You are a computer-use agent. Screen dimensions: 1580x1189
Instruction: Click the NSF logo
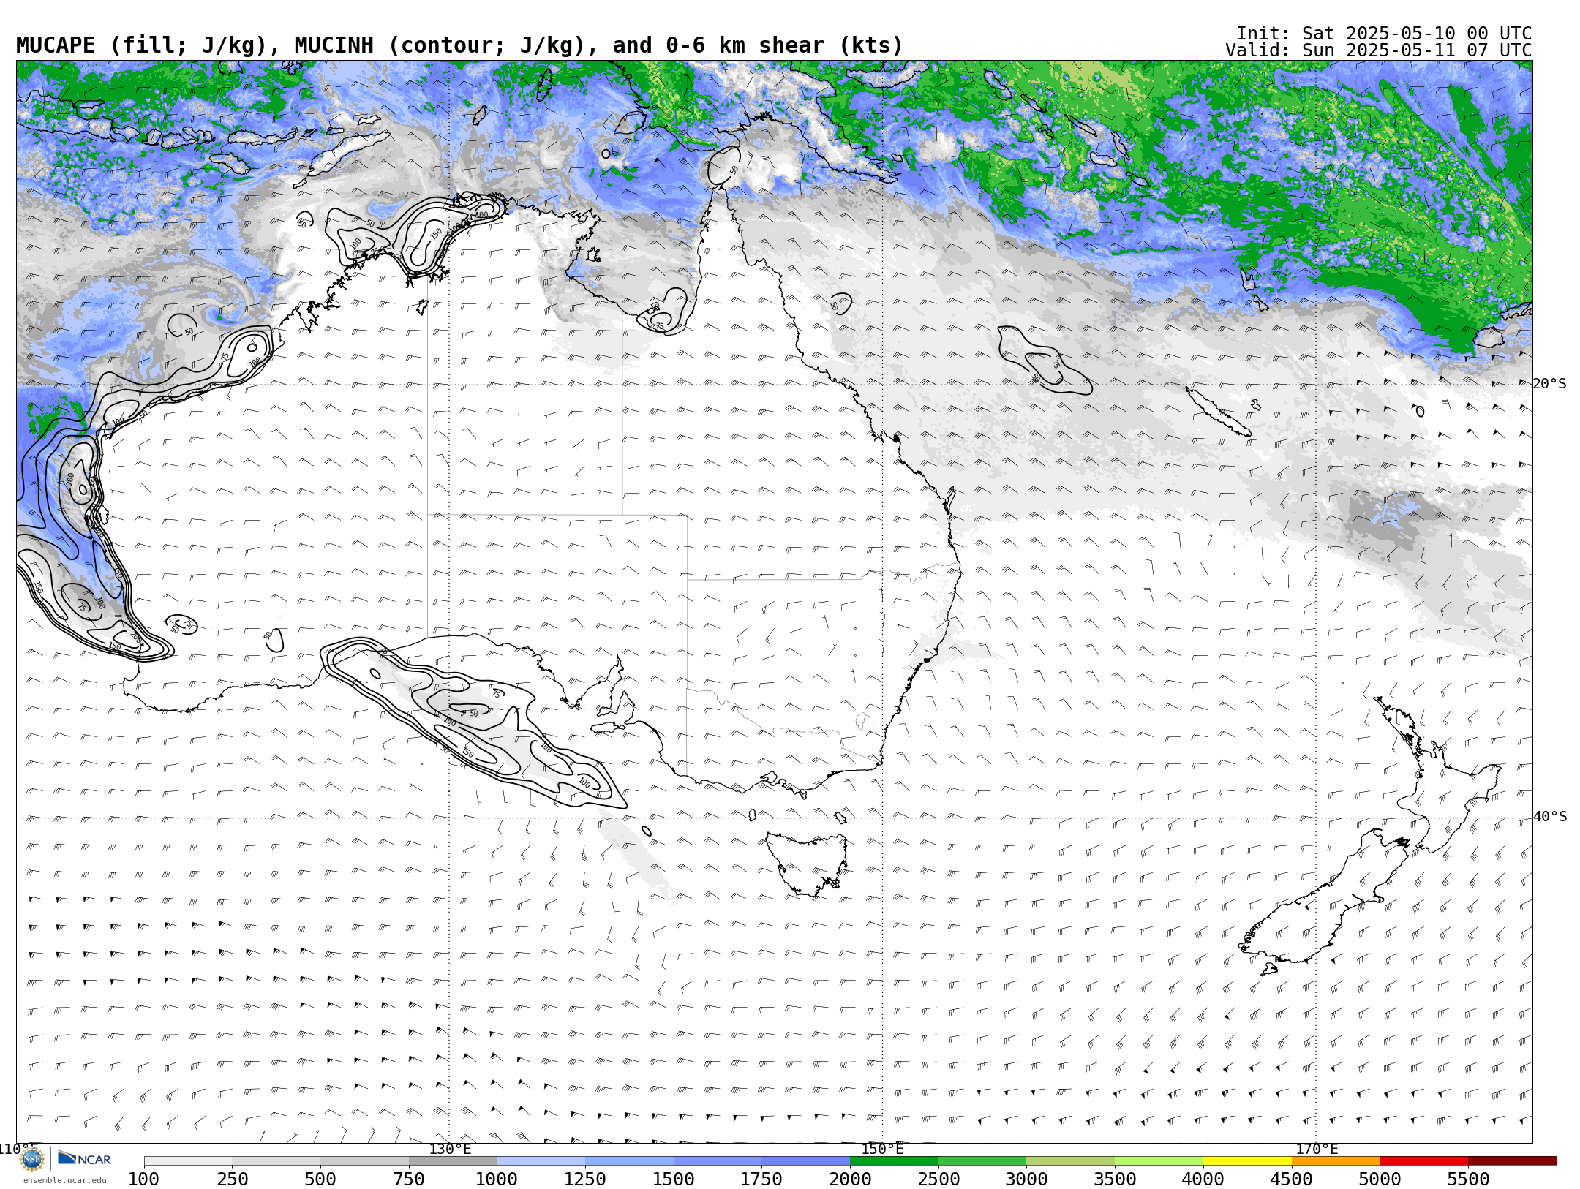click(x=32, y=1159)
